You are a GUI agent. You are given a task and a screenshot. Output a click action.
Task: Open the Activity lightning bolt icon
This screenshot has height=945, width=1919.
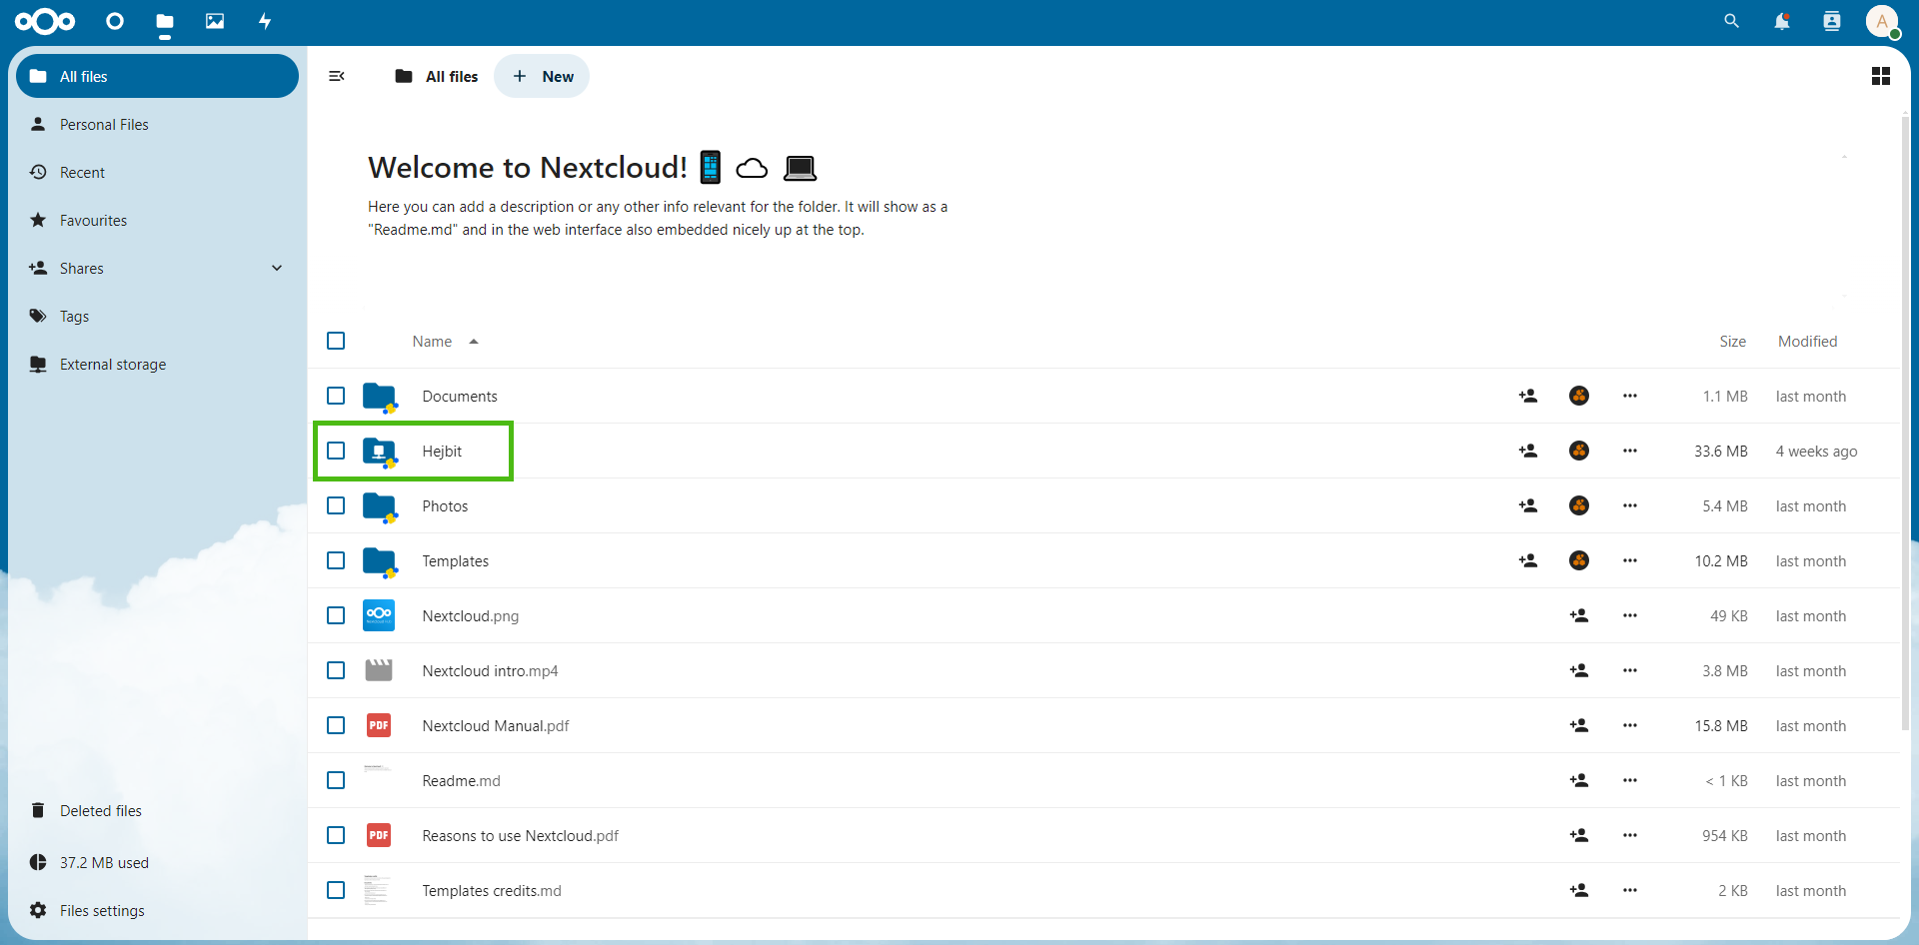[265, 21]
